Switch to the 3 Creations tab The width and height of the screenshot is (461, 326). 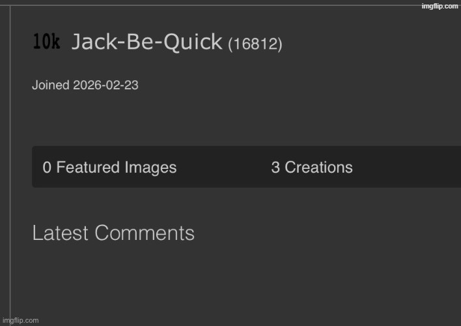[x=312, y=168]
